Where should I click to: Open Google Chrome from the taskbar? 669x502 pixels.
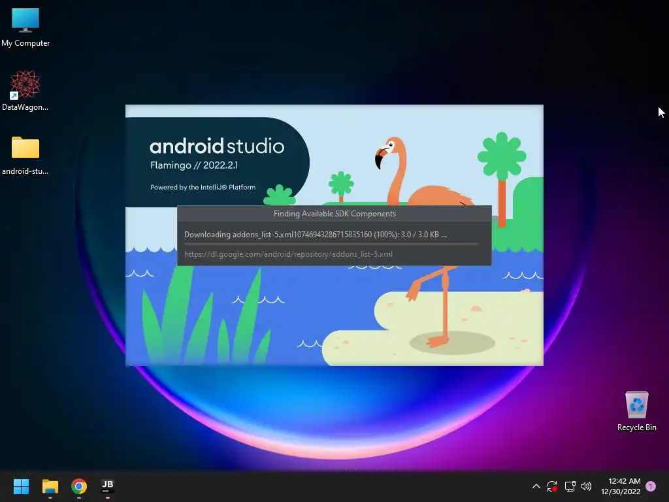79,486
